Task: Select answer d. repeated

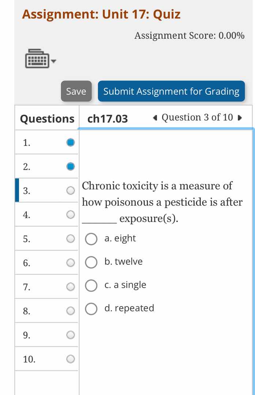Action: click(x=91, y=309)
